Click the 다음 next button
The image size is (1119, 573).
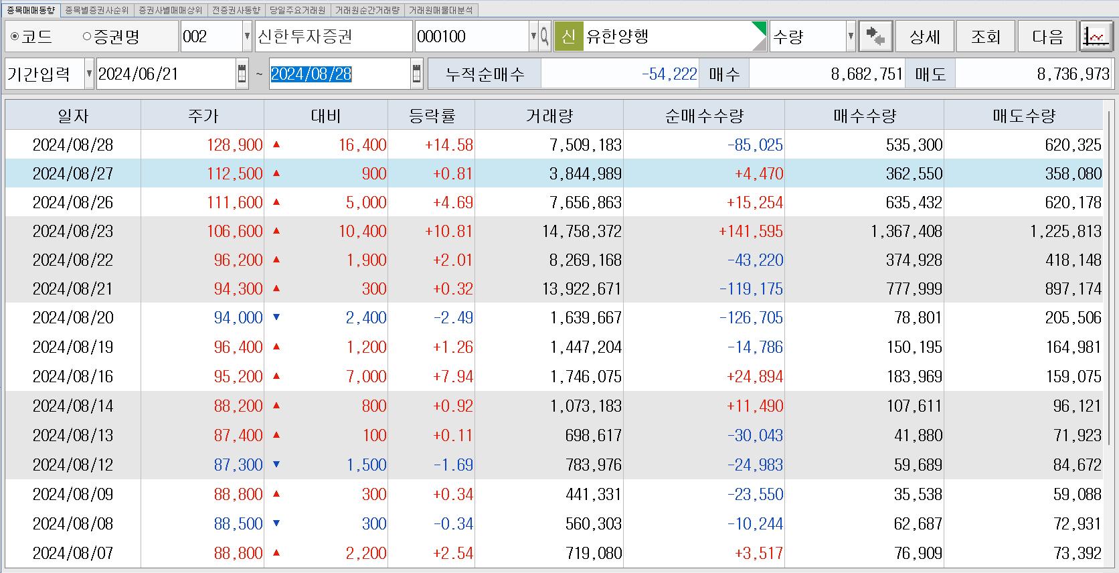(1047, 36)
